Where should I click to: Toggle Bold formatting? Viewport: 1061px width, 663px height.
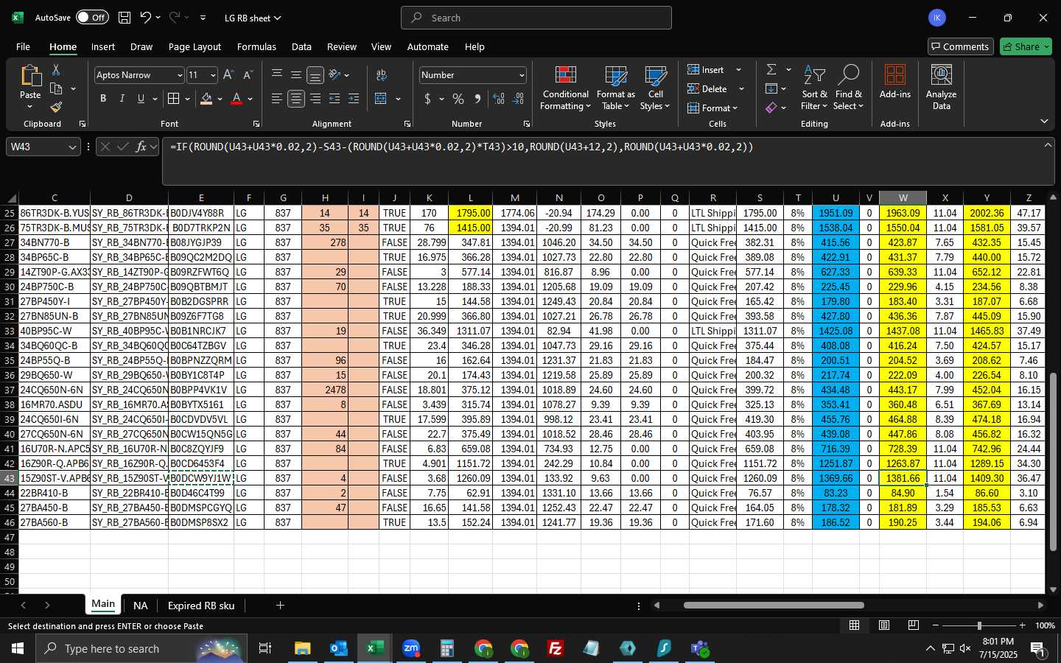[x=103, y=99]
